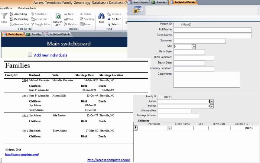This screenshot has width=260, height=163.
Task: Click Totals in Records group
Action: 85,14
